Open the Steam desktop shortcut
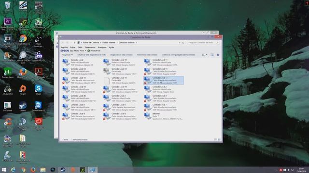The width and height of the screenshot is (309, 173). click(x=23, y=107)
